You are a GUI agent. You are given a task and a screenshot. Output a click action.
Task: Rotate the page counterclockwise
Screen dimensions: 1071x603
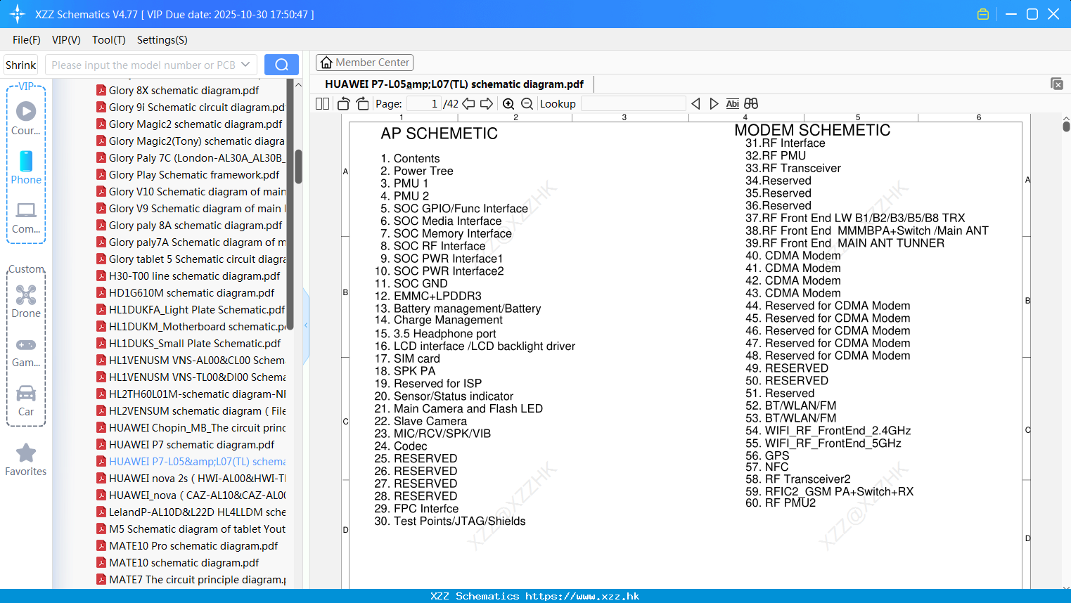point(343,104)
